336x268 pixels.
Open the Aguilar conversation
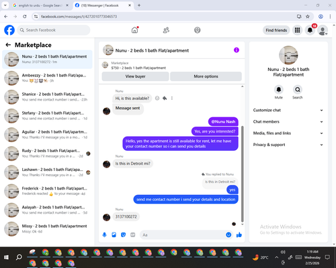coord(47,135)
